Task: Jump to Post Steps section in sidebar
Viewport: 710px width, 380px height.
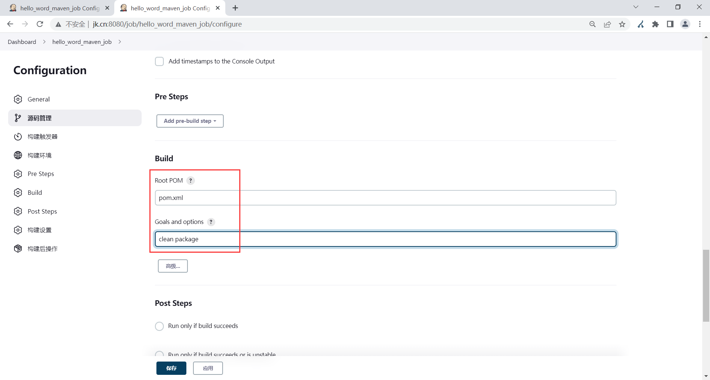Action: point(75,211)
